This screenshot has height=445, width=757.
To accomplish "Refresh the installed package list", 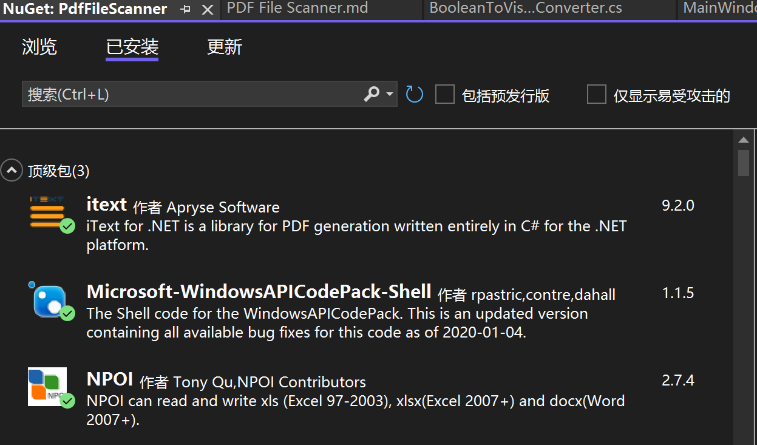I will pyautogui.click(x=414, y=94).
